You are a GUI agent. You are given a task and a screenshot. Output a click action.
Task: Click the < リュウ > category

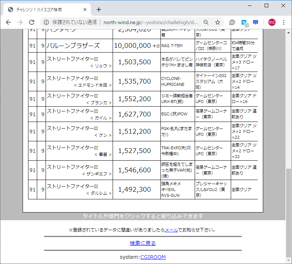(101, 66)
